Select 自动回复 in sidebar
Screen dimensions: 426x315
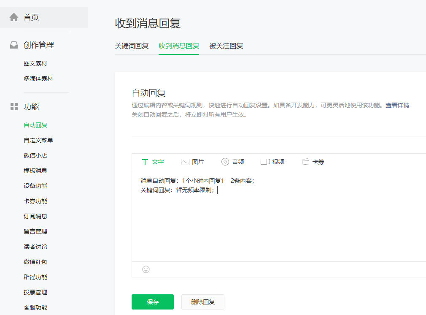click(x=35, y=125)
